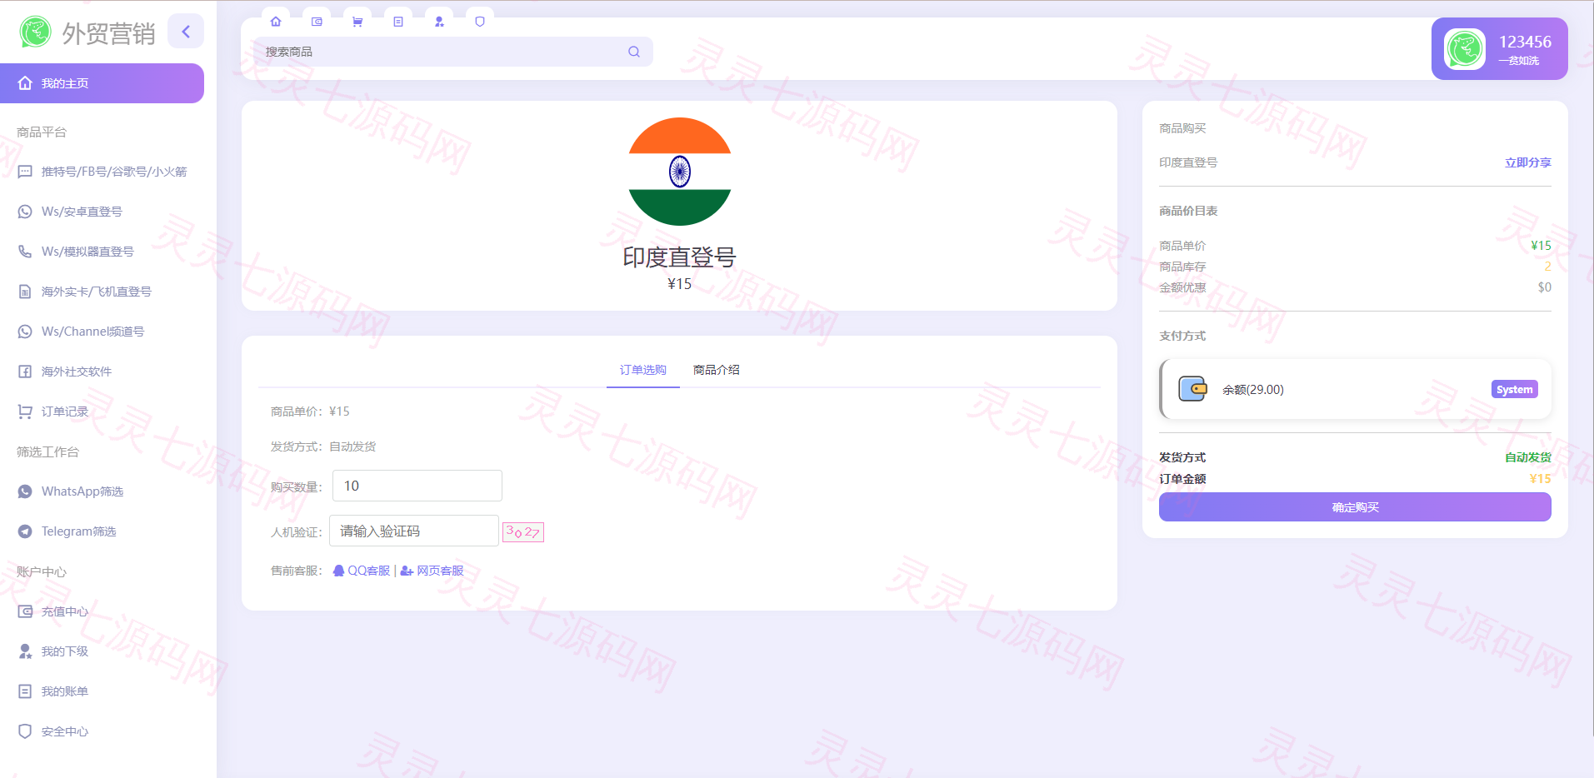Click the username 123456

click(x=1525, y=42)
